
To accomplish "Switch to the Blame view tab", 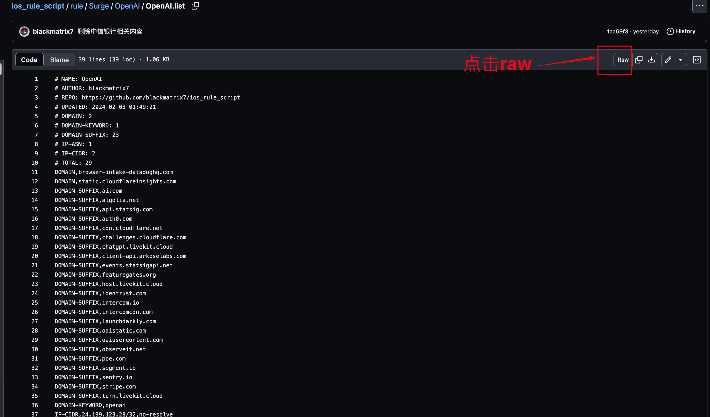I will pos(59,60).
